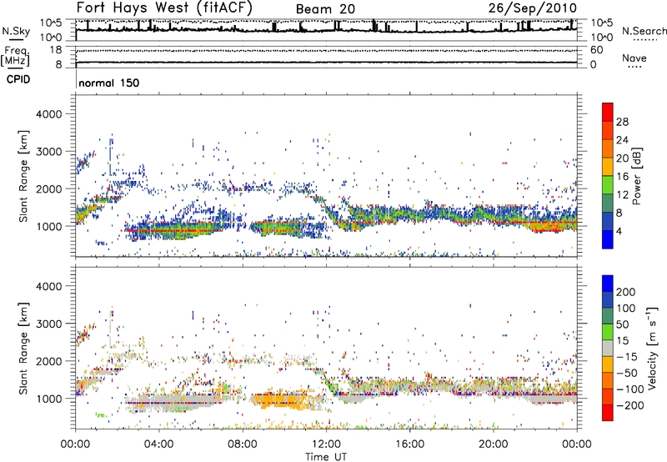Pick the red segment of power colorbar
This screenshot has width=667, height=462.
tap(608, 113)
